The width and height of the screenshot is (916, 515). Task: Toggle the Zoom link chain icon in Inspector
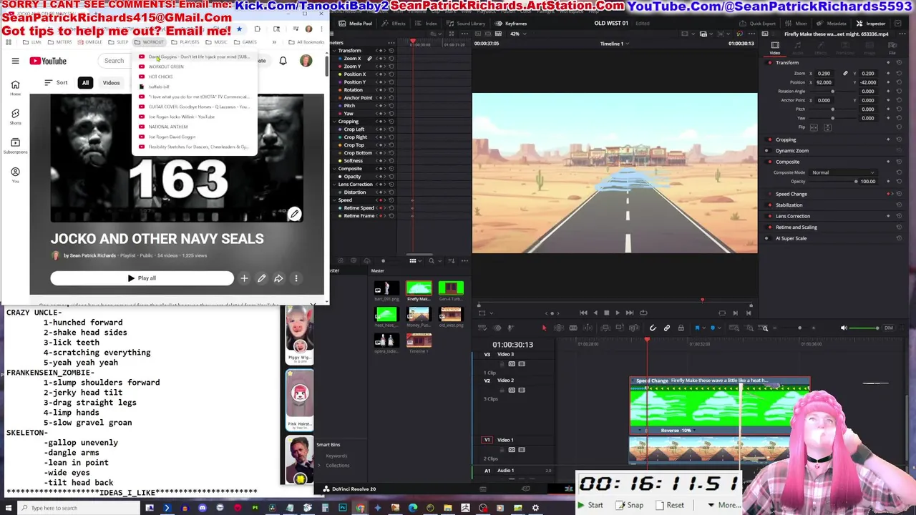[x=845, y=74]
